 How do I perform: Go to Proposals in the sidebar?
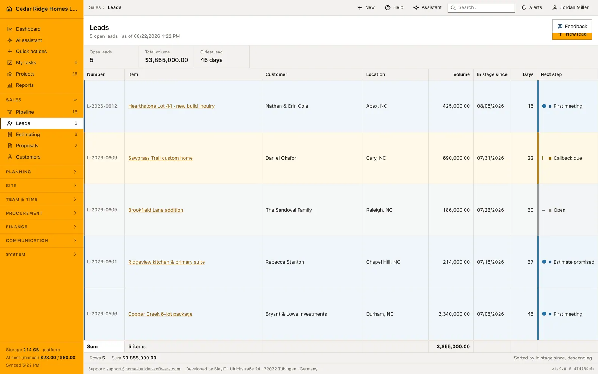[41, 146]
